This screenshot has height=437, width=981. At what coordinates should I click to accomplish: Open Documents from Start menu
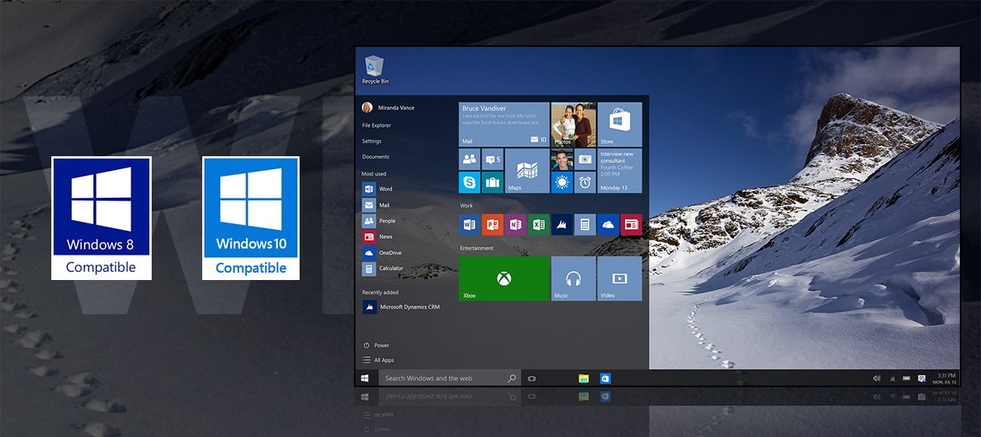click(x=375, y=157)
